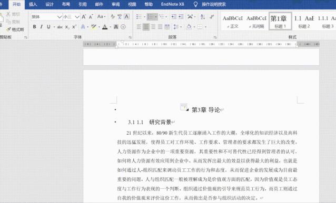336x203 pixels.
Task: Open the underline style dropdown arrow
Action: tap(54, 27)
